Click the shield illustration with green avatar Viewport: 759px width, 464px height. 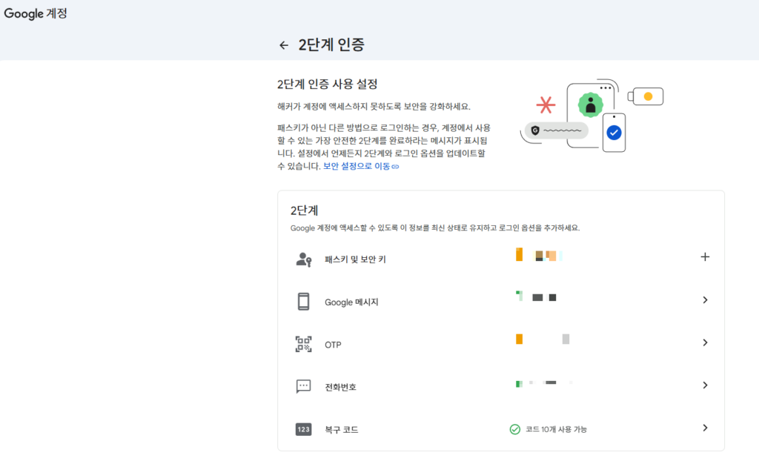[x=589, y=104]
